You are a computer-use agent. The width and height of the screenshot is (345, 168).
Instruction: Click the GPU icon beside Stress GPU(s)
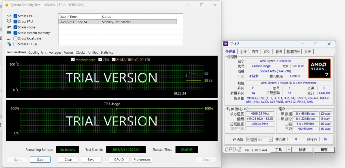point(9,44)
